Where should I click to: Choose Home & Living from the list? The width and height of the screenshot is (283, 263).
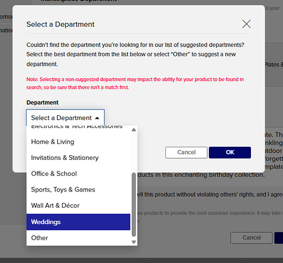[x=78, y=141]
